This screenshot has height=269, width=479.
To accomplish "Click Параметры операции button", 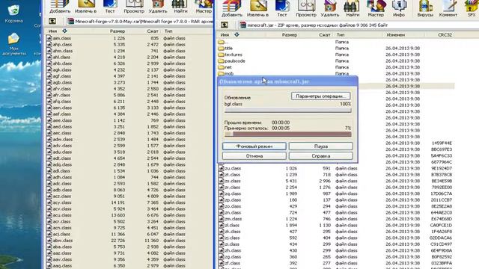I will click(x=320, y=96).
